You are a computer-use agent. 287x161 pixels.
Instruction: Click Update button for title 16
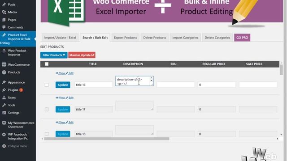tap(63, 85)
